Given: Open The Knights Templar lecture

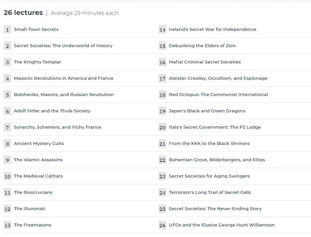Looking at the screenshot, I should pos(37,62).
